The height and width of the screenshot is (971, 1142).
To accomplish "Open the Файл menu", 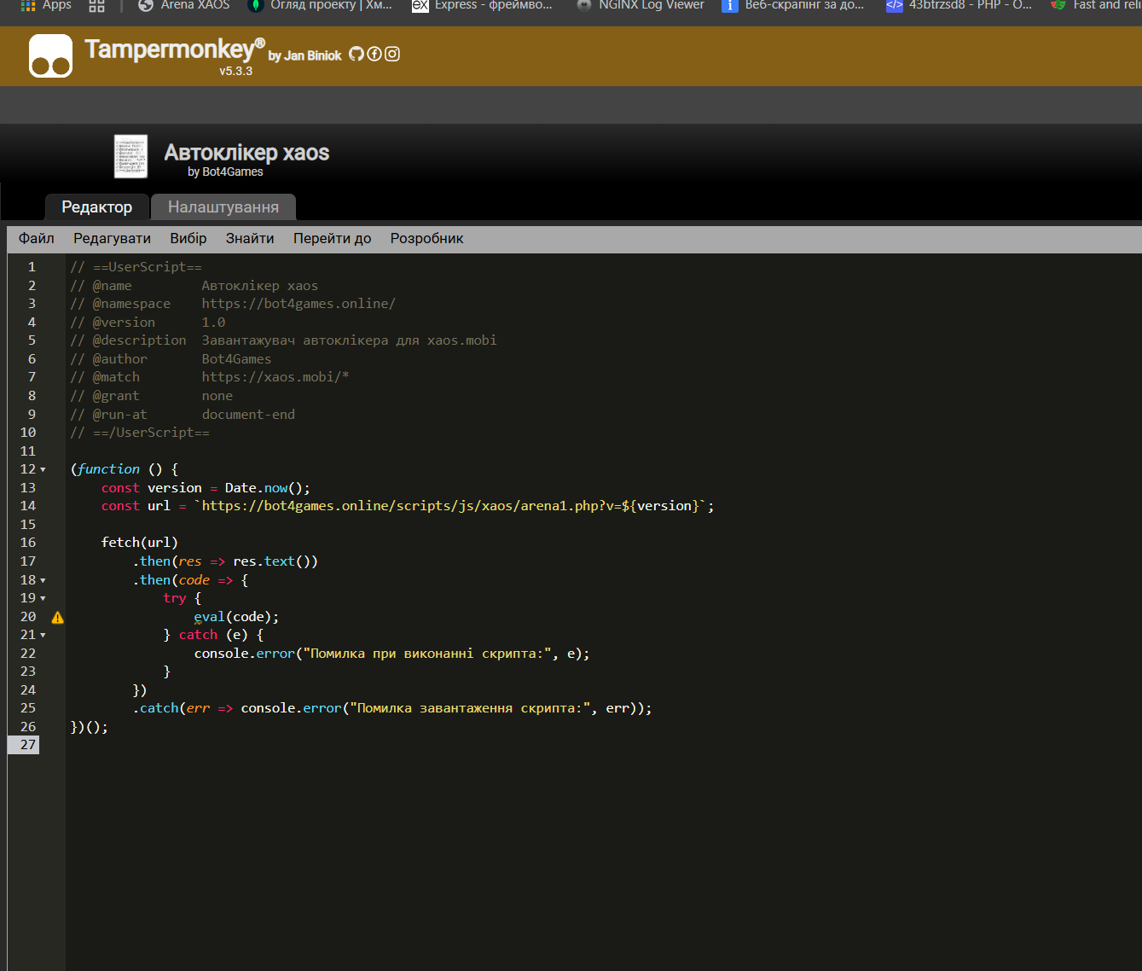I will (x=37, y=239).
